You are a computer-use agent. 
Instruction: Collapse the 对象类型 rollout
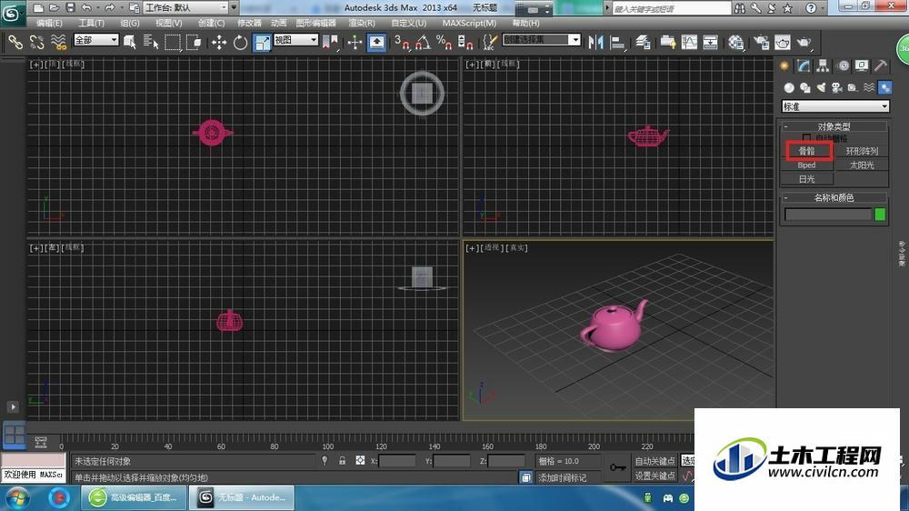[x=834, y=126]
